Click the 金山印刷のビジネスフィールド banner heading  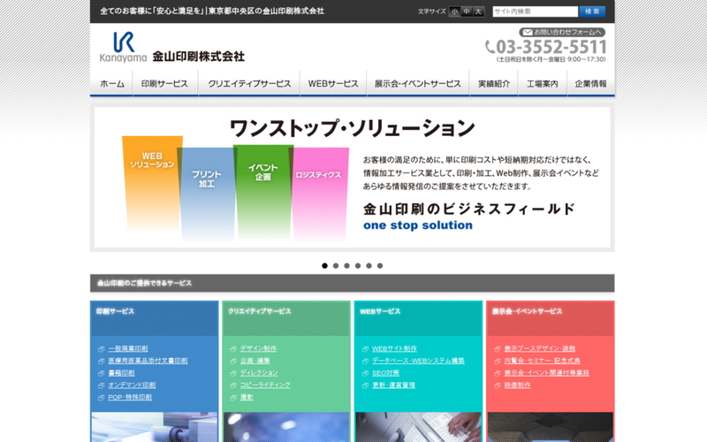(x=469, y=210)
